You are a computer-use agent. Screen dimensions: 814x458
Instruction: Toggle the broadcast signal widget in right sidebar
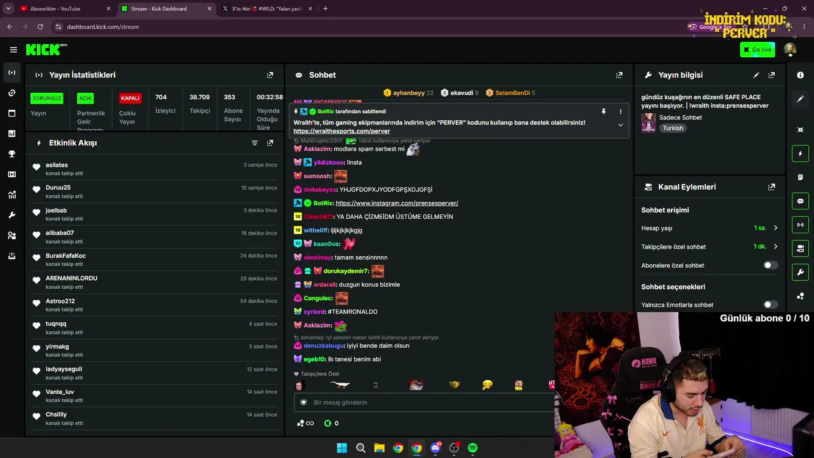[800, 225]
